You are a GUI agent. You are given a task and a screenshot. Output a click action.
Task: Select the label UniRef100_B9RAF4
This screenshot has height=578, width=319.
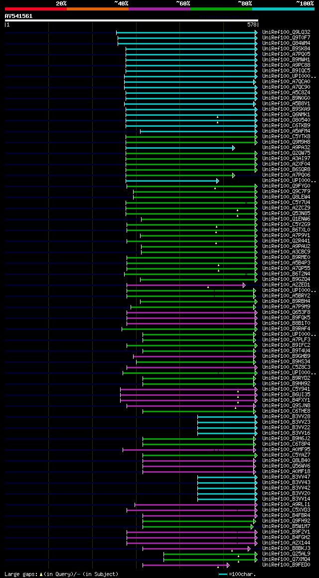[286, 329]
